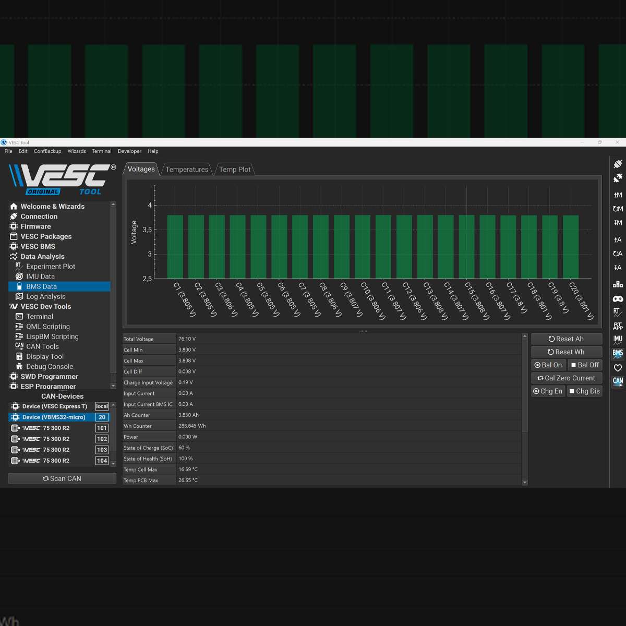Click down arrow of sidebar page list scrollbar
Viewport: 626px width, 626px height.
pyautogui.click(x=113, y=386)
